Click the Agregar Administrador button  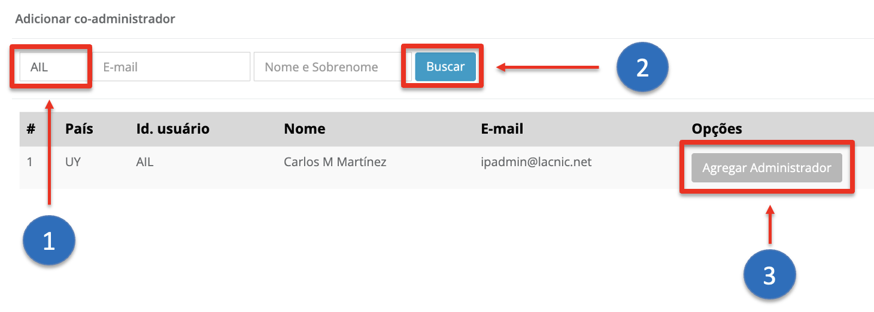(x=766, y=168)
